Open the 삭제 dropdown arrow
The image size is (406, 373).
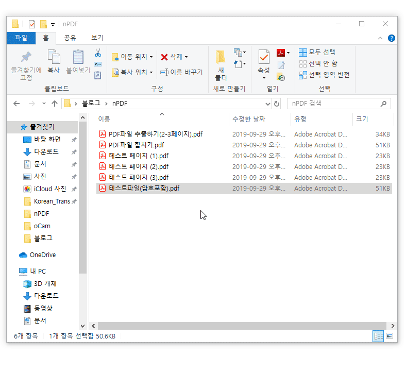(186, 57)
